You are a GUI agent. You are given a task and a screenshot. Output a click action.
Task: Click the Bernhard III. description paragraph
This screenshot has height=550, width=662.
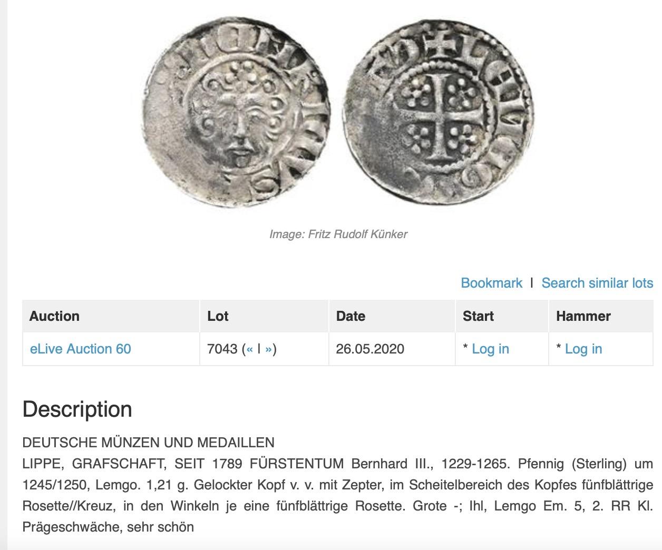coord(338,495)
